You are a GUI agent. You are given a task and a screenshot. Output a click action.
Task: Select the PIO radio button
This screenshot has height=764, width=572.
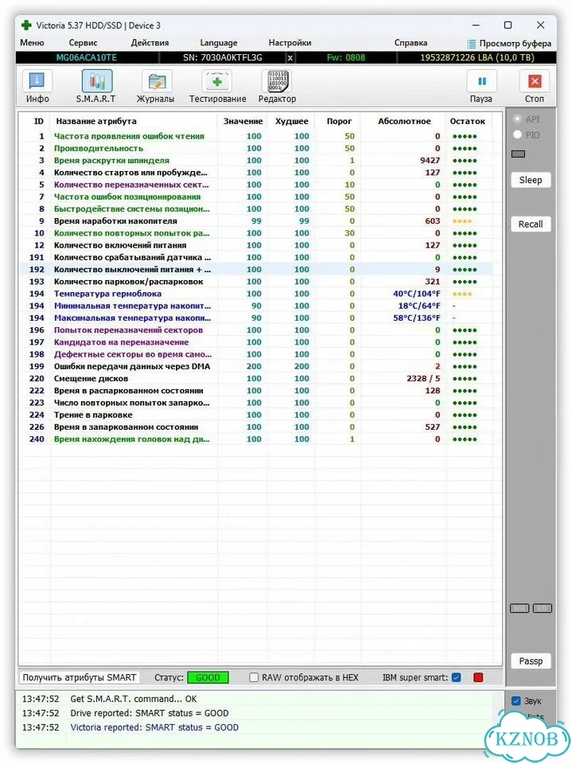517,134
